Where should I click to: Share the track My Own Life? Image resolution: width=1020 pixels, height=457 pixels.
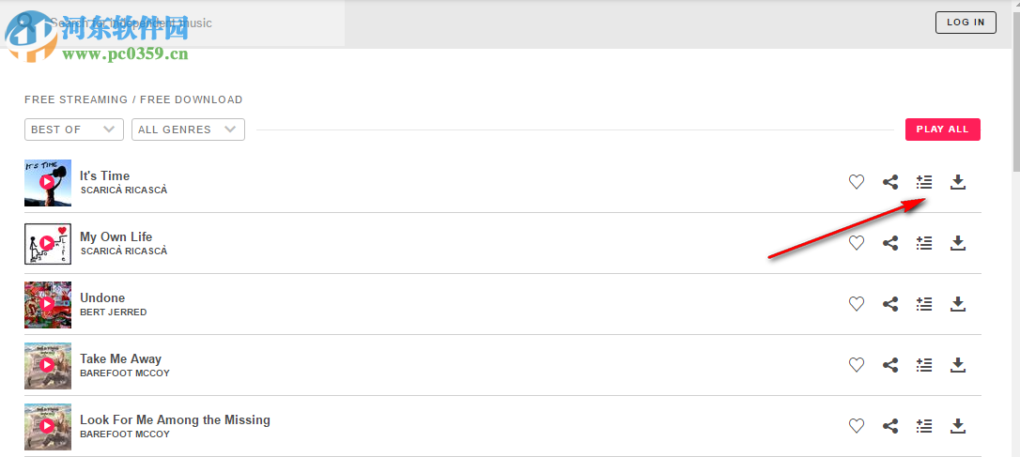[x=890, y=243]
